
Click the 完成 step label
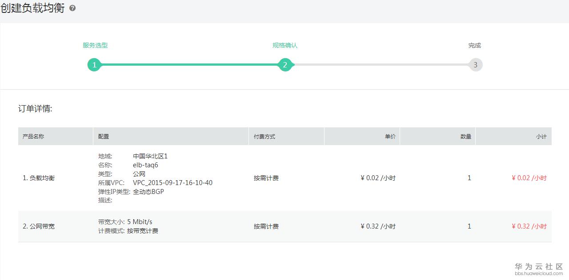click(x=474, y=45)
